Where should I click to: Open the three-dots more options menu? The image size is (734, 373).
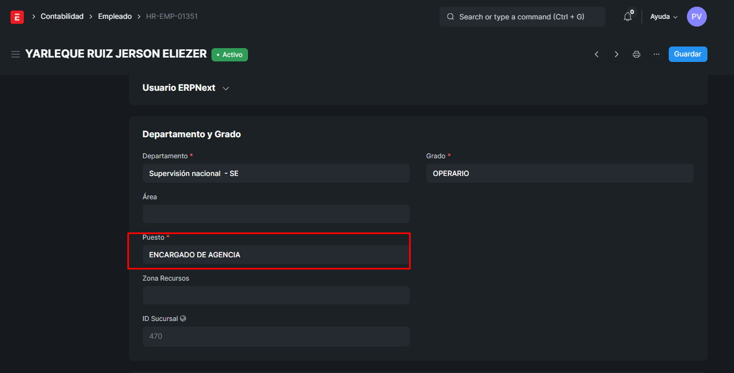click(x=657, y=54)
